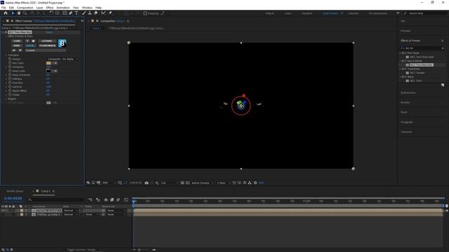The image size is (449, 252).
Task: Select the Selection arrow tool
Action: 13,13
